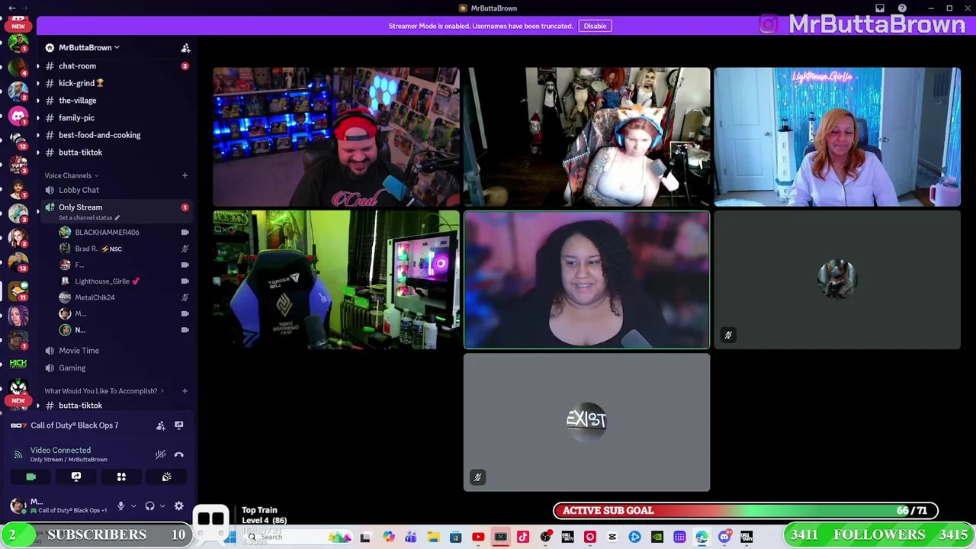Focus the EXIST avatar participant tile
The image size is (976, 549).
586,422
